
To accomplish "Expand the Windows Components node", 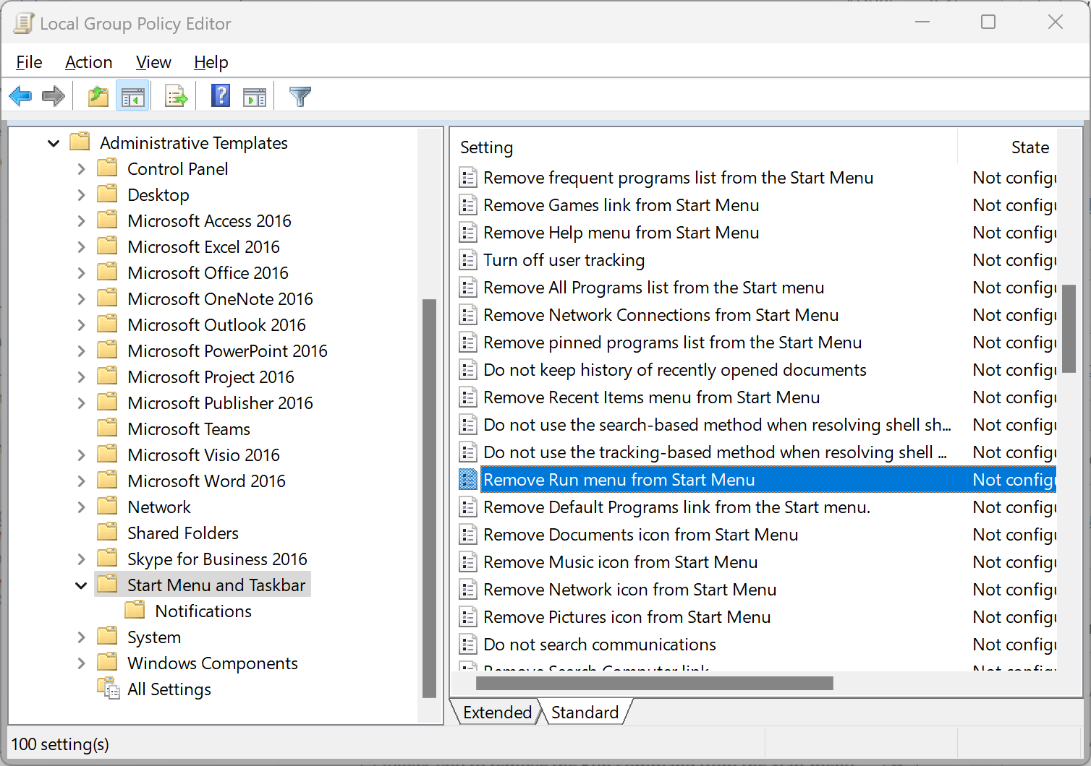I will click(x=81, y=663).
